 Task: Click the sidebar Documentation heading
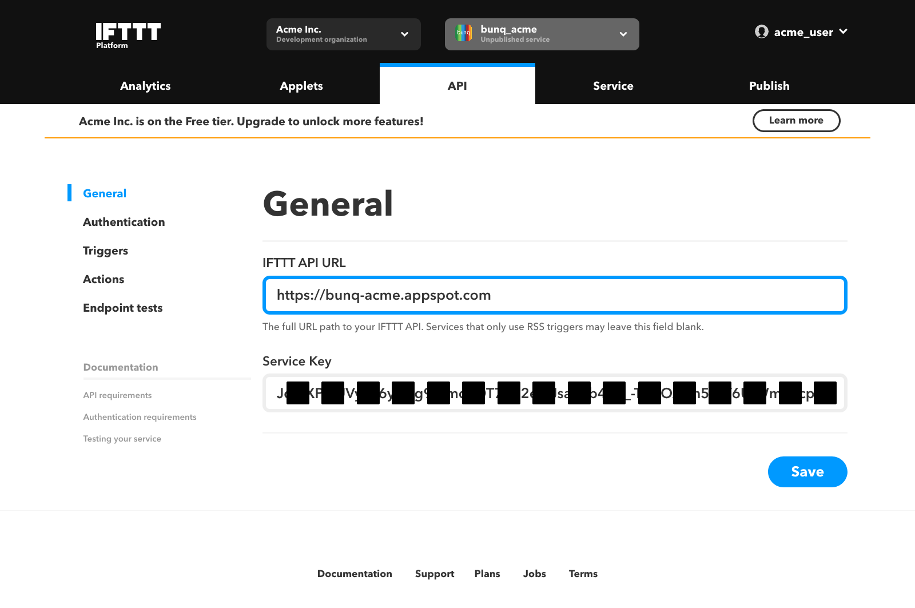[x=121, y=367]
